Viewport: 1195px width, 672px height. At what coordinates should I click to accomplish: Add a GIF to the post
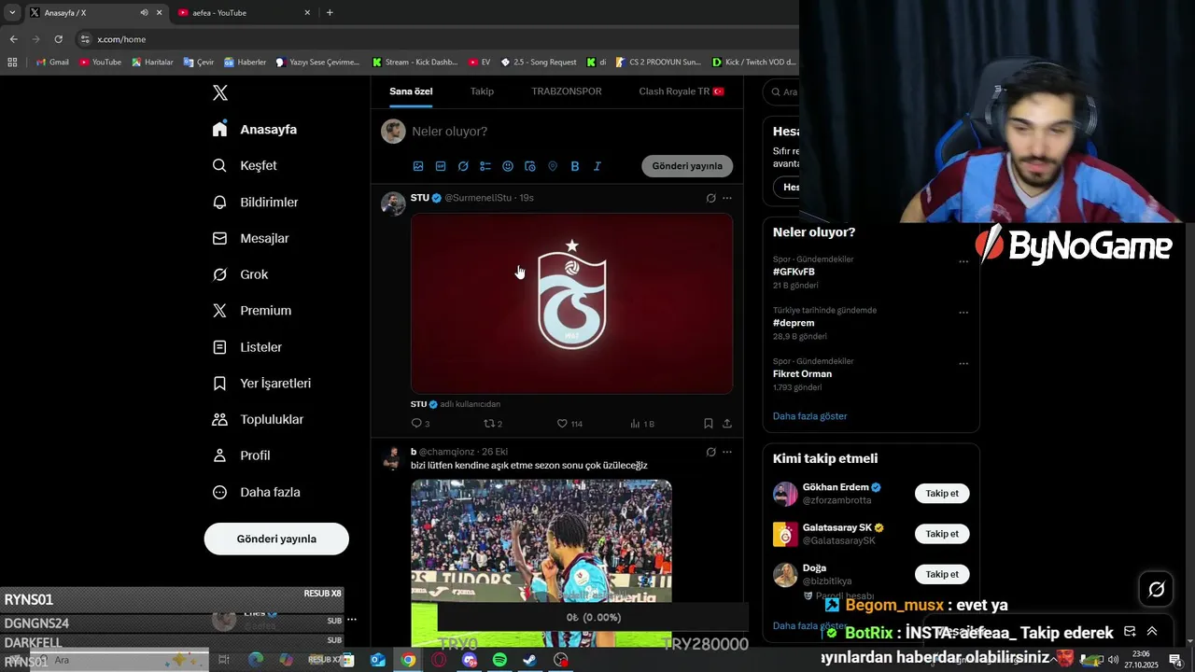(x=441, y=166)
